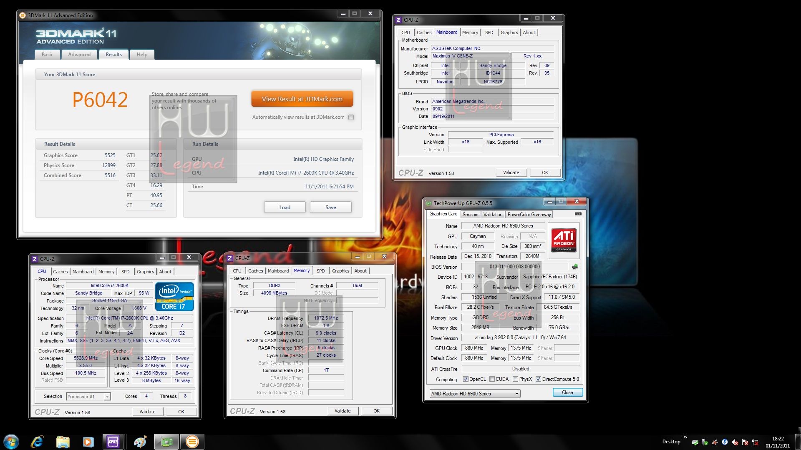Toggle the DirectCompute 5.0 checkbox
The width and height of the screenshot is (801, 450).
click(x=538, y=379)
